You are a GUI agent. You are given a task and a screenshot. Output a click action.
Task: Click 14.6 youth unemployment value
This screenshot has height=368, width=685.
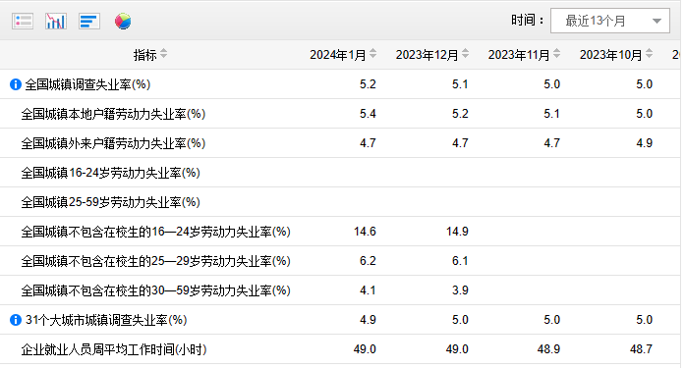pos(365,232)
